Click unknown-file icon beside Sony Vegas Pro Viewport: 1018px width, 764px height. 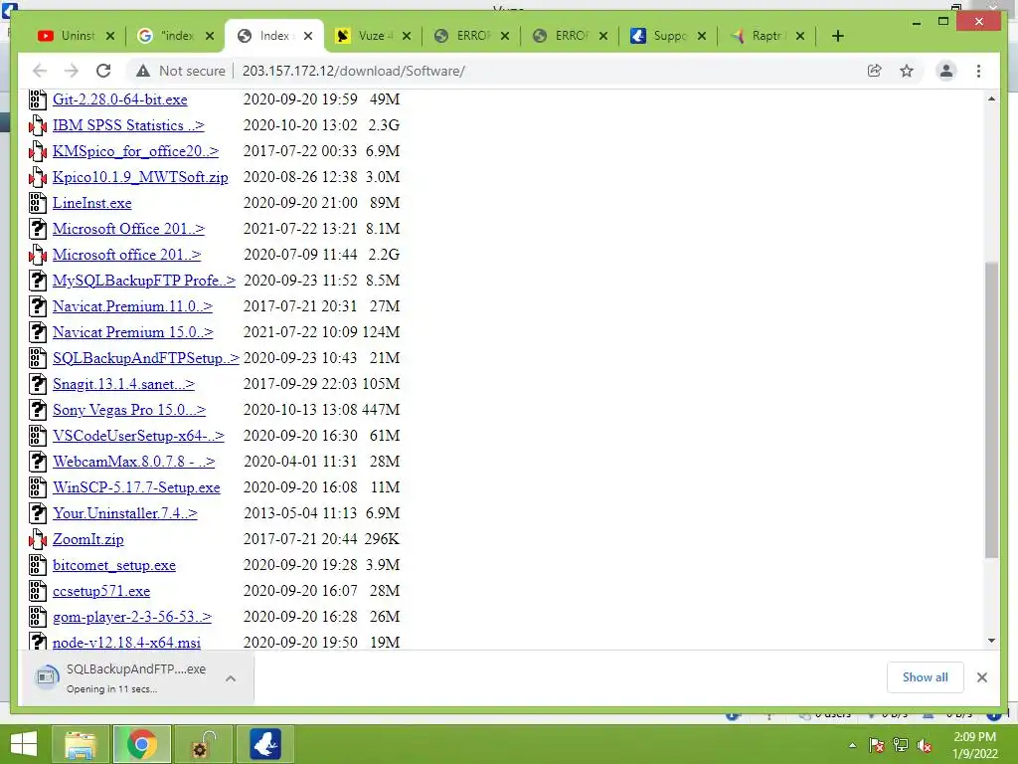click(x=38, y=410)
